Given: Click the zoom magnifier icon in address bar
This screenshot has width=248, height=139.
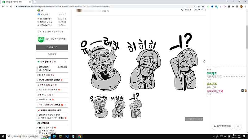Looking at the screenshot, I should coord(195,7).
